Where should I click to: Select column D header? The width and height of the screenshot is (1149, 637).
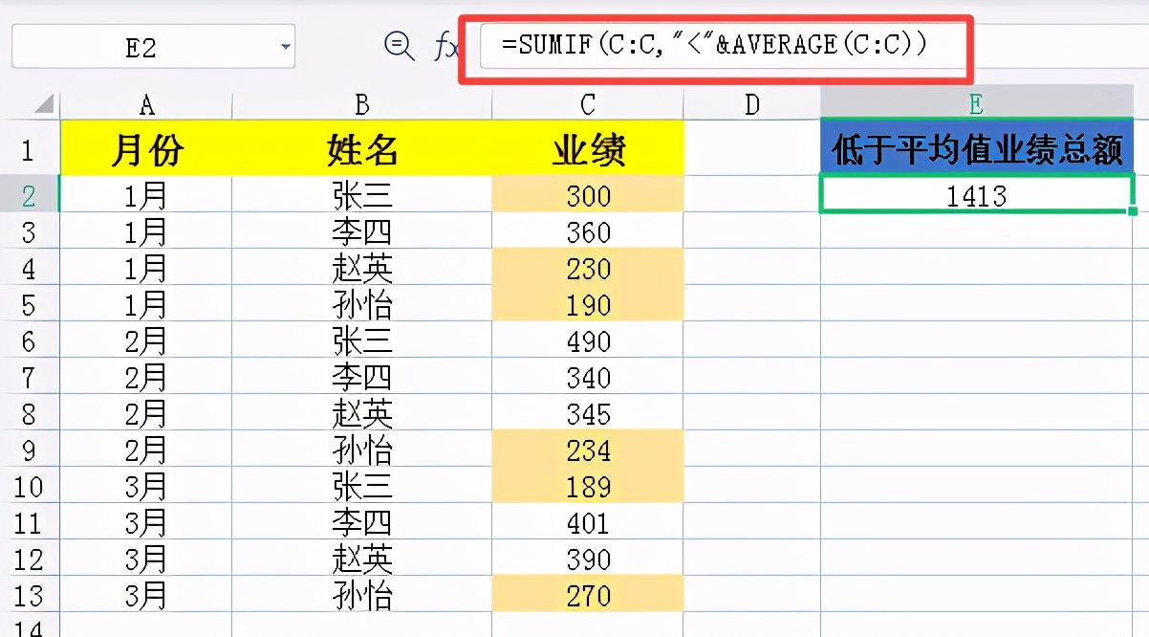click(x=752, y=104)
